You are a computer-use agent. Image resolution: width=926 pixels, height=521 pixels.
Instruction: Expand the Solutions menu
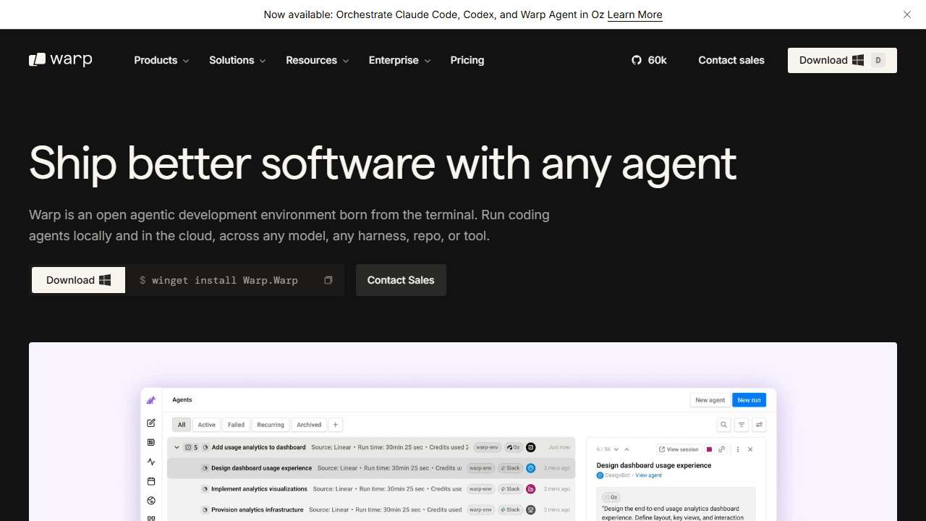237,60
